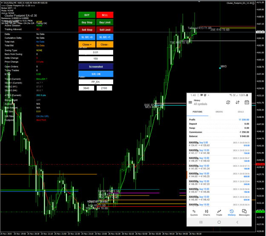Click the Screenshot button
This screenshot has height=236, width=266.
click(x=96, y=67)
